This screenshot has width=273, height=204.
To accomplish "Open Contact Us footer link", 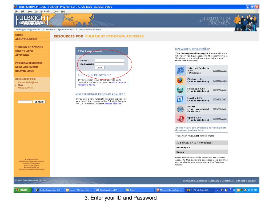I will coord(227,181).
